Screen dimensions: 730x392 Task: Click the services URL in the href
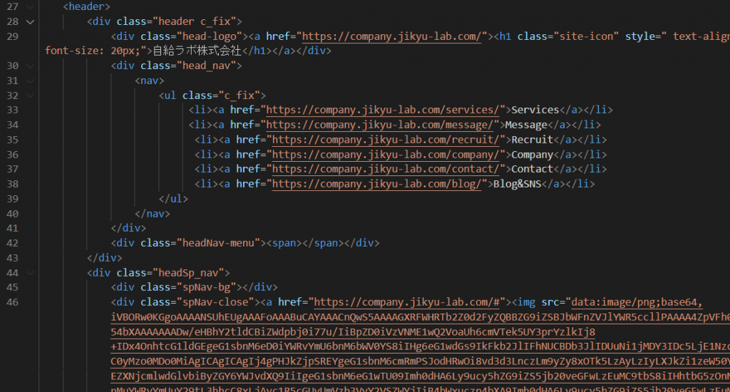pyautogui.click(x=384, y=110)
